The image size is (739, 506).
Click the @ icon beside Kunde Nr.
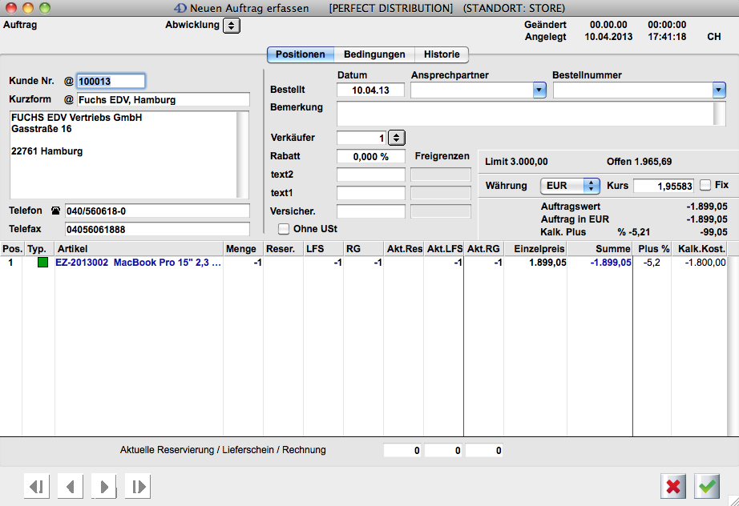tap(68, 81)
